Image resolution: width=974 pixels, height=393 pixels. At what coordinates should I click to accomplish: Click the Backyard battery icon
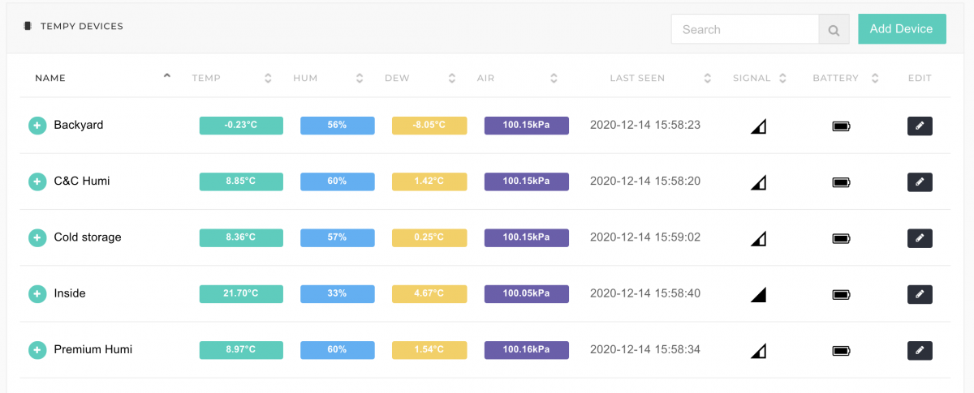(x=842, y=126)
